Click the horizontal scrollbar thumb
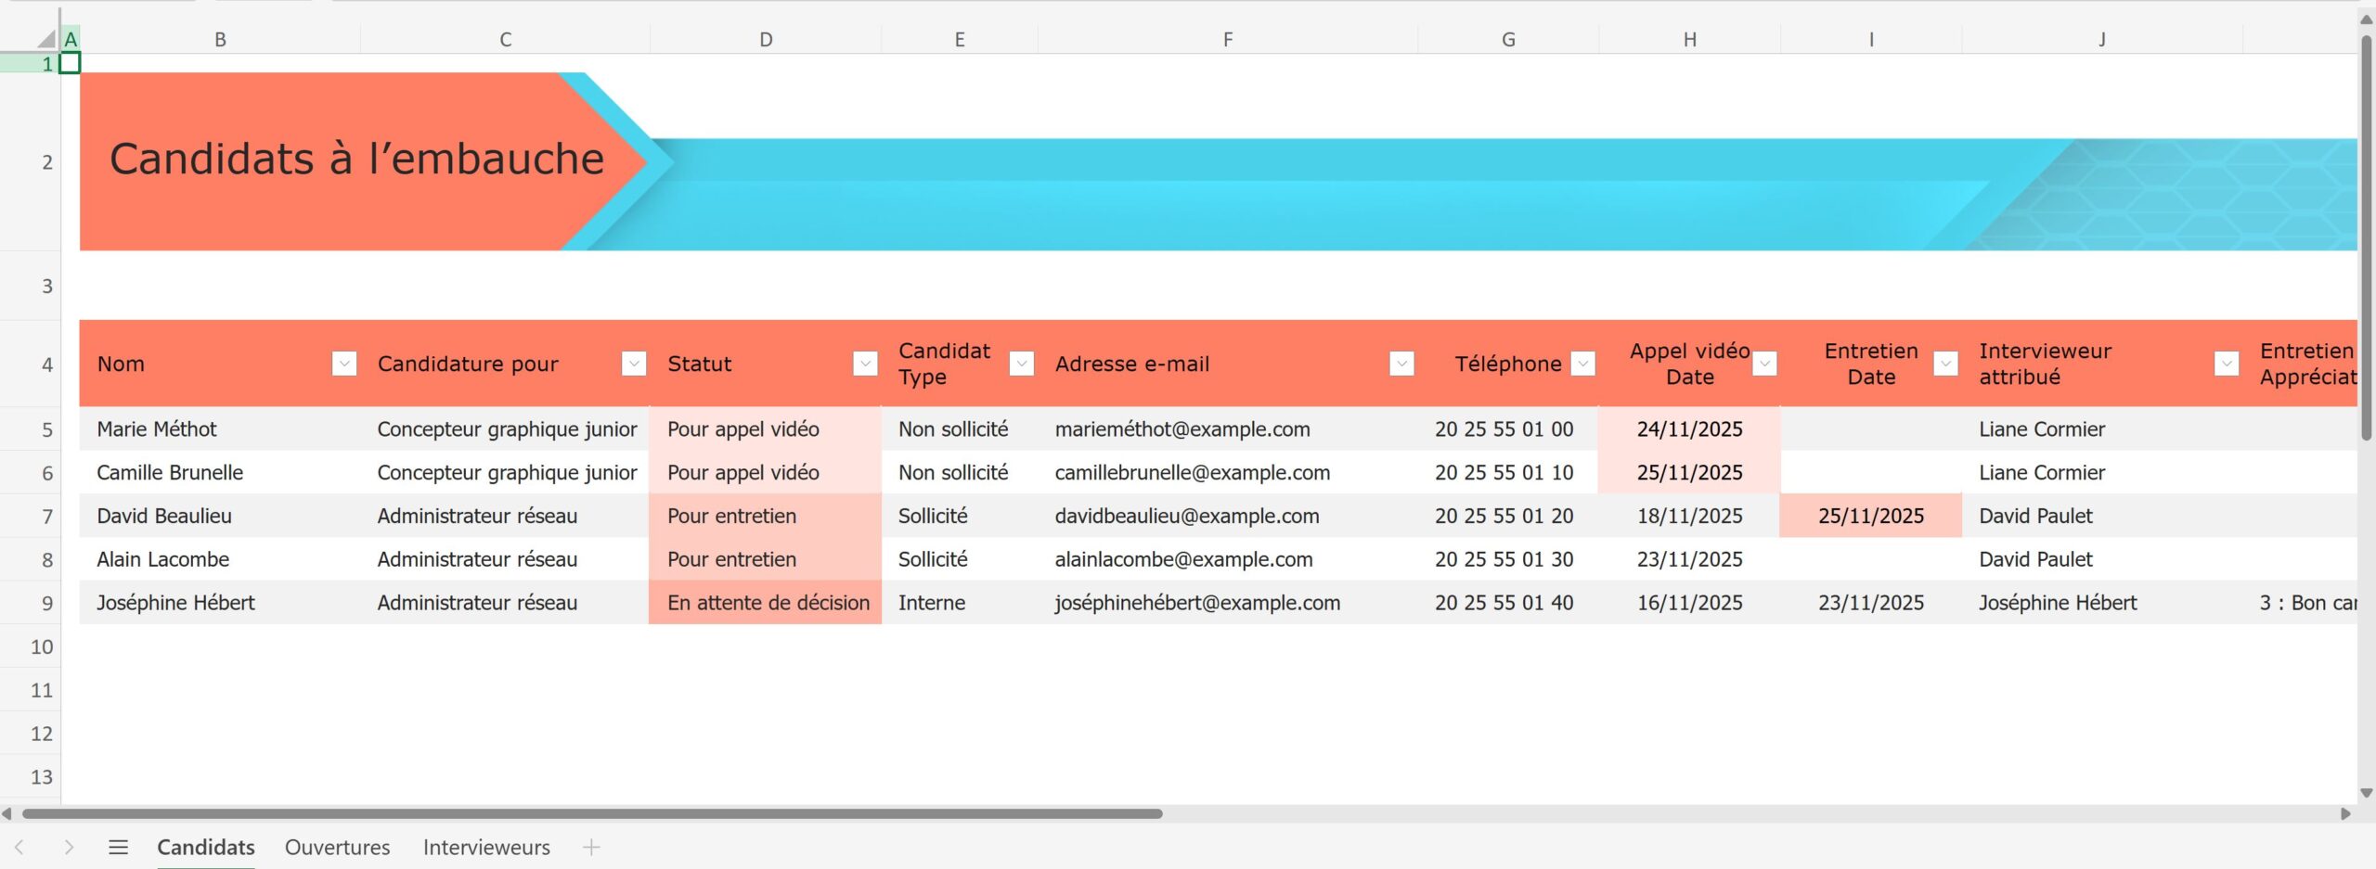Viewport: 2376px width, 869px height. click(592, 813)
